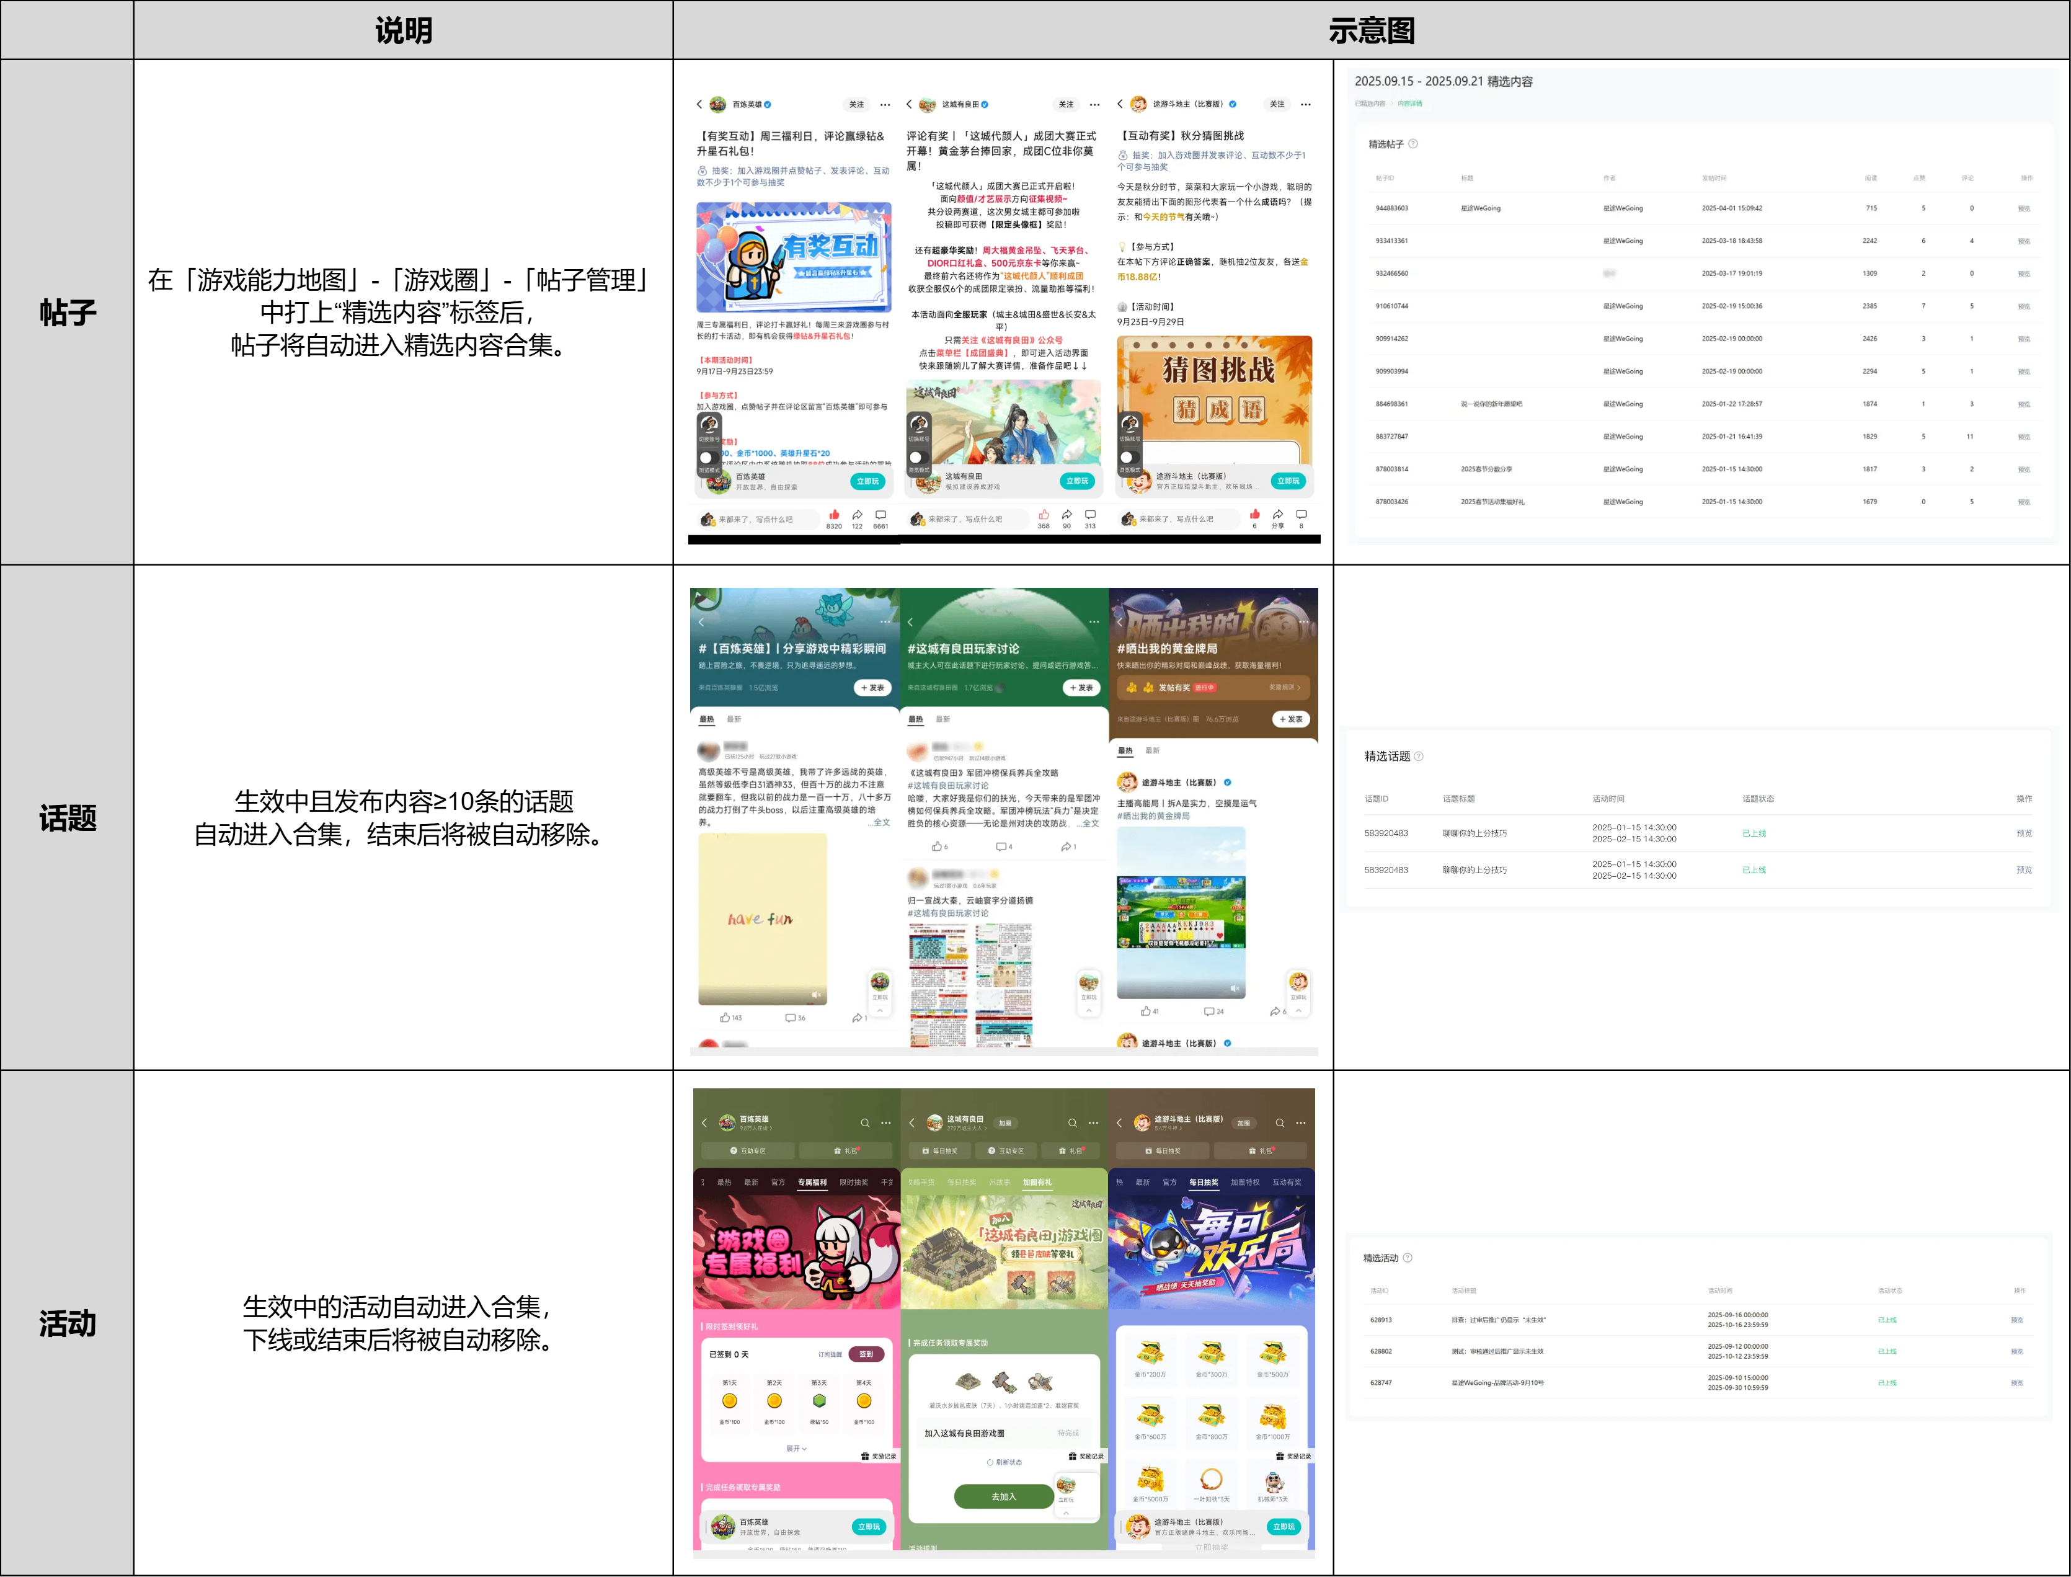Expand 展开 in the sign-in rewards card
The height and width of the screenshot is (1577, 2071).
pos(796,1449)
